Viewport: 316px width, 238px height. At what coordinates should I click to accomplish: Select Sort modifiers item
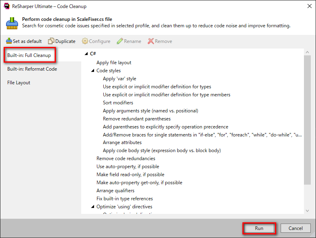[x=118, y=103]
